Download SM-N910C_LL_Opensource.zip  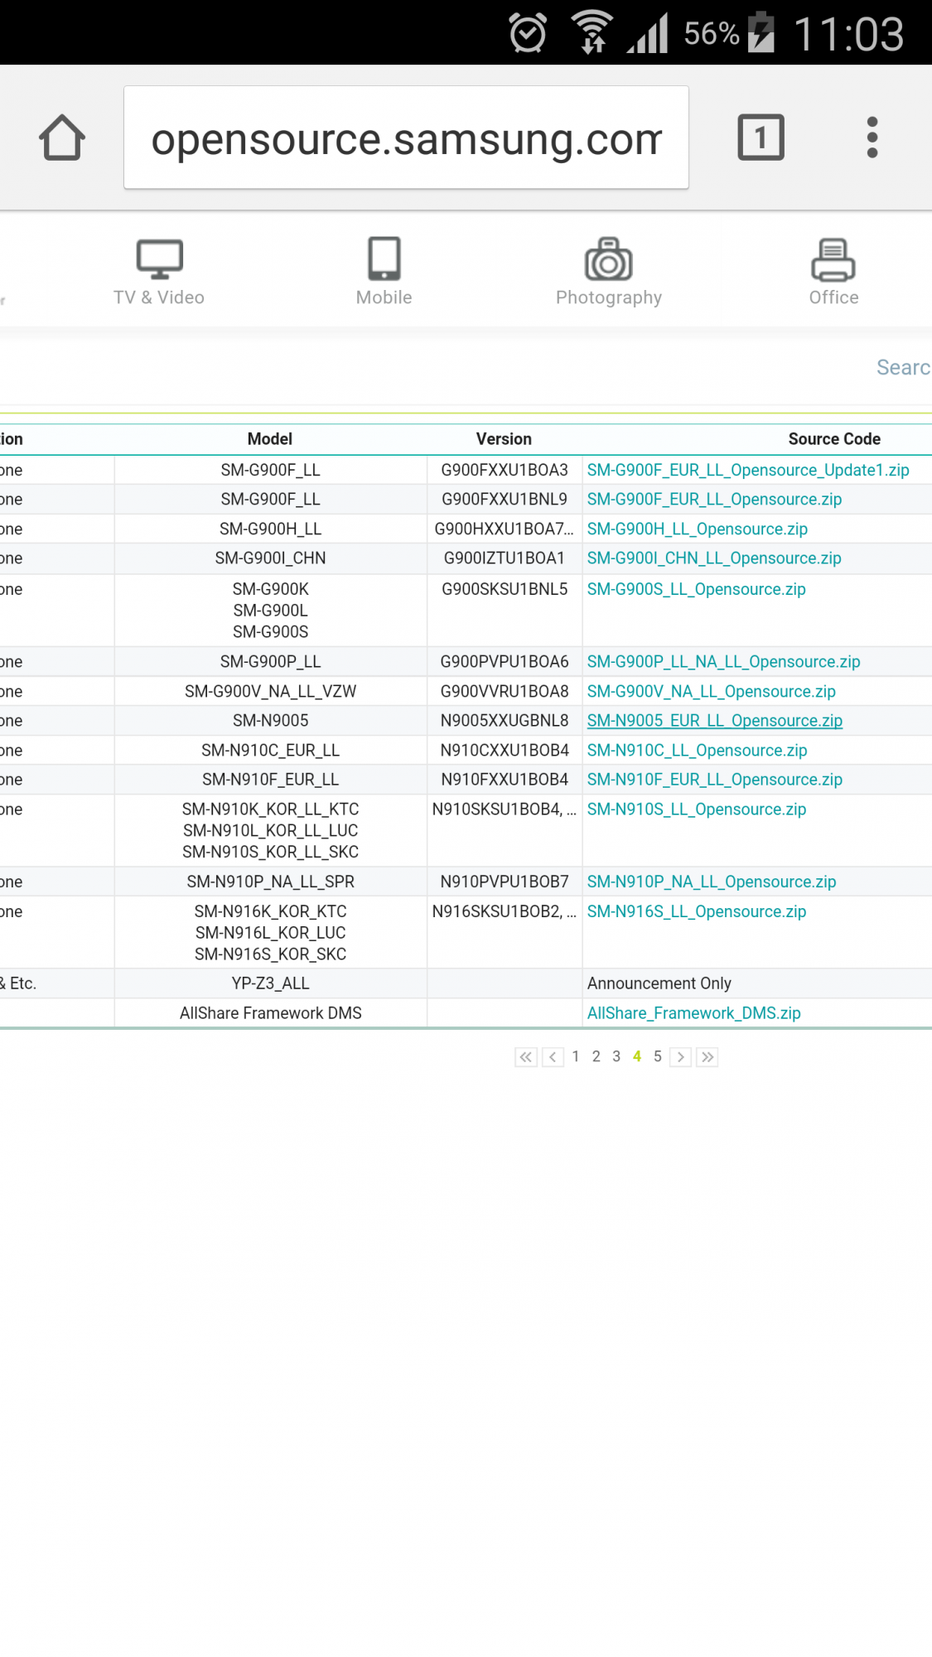[698, 751]
